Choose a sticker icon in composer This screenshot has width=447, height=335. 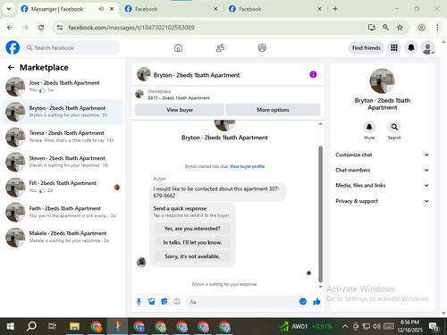click(x=164, y=302)
